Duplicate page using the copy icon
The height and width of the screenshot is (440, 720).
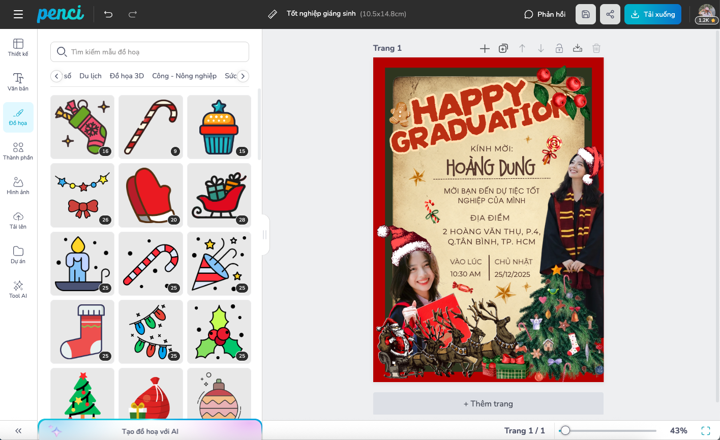pos(503,48)
